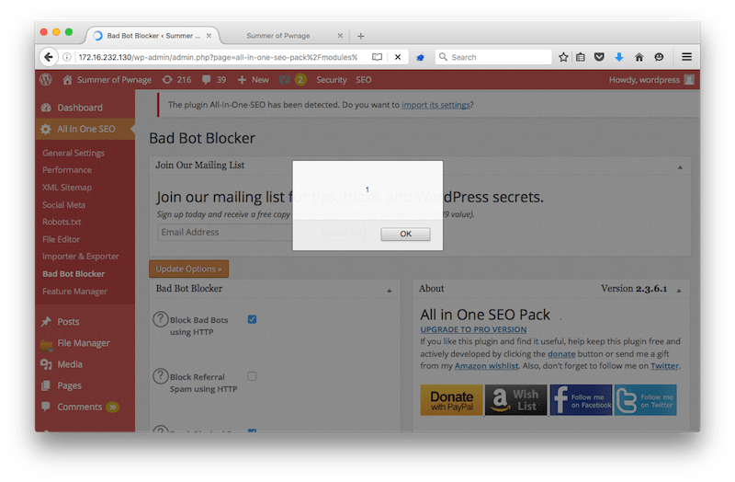Click the Twitter text link

coord(664,366)
